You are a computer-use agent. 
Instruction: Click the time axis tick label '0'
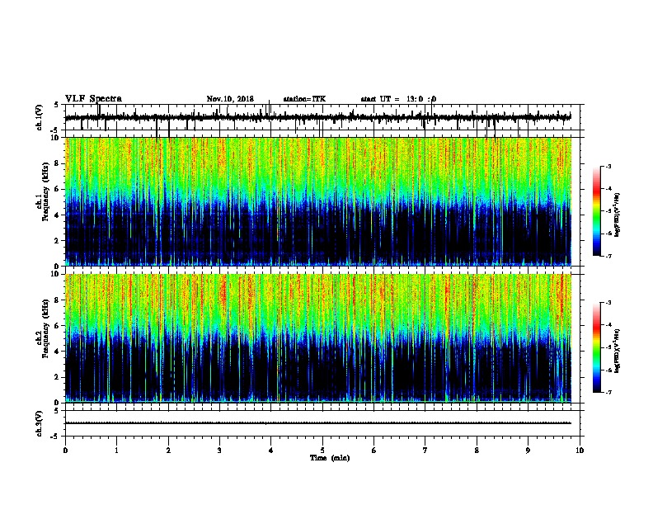[65, 451]
